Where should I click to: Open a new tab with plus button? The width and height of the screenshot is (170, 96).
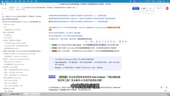pyautogui.click(x=44, y=94)
